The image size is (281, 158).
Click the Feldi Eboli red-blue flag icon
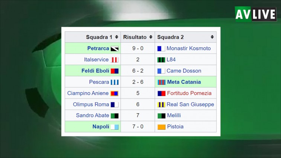click(x=114, y=71)
